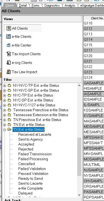Filter by Failed Validation status
The image size is (104, 201).
click(x=32, y=169)
